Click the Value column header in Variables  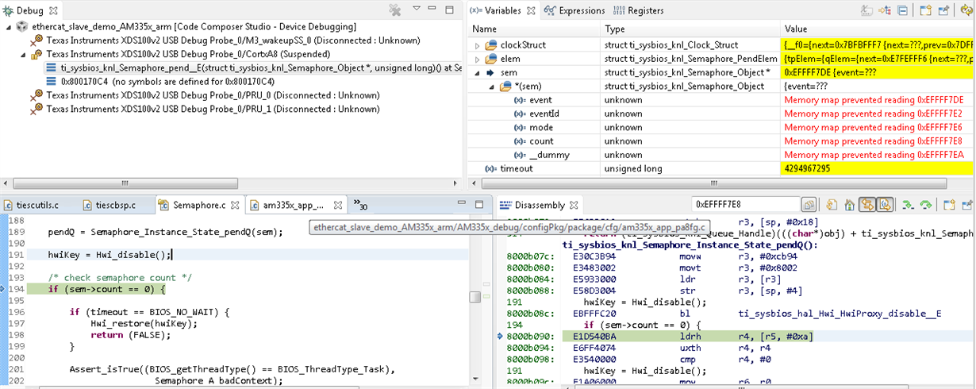coord(878,29)
